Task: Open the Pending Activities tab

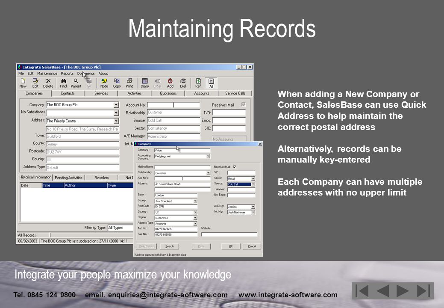Action: click(x=68, y=178)
